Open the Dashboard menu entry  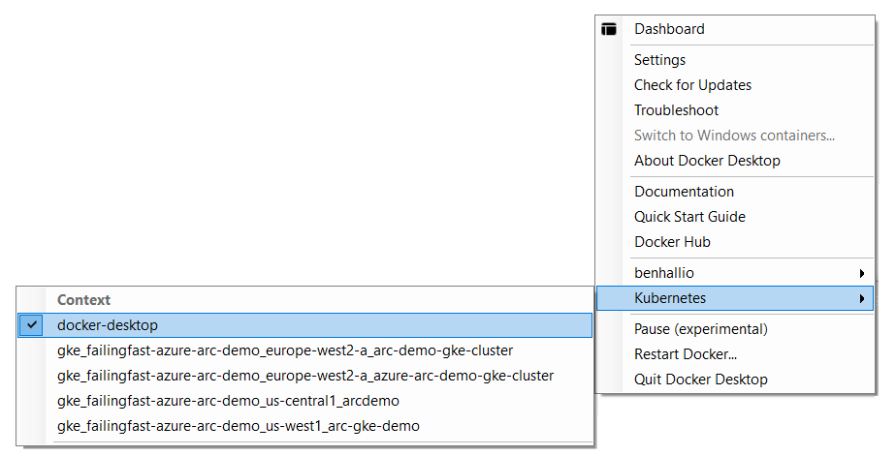669,29
